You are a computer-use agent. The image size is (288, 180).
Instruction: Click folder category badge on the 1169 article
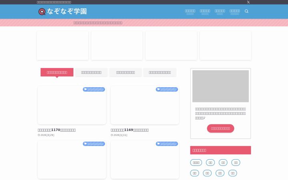point(167,89)
